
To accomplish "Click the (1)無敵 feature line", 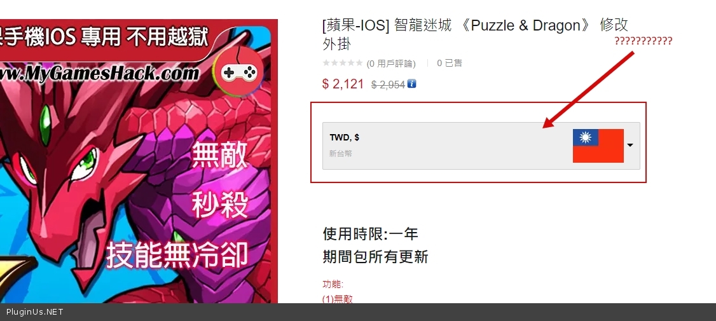I will pyautogui.click(x=338, y=299).
